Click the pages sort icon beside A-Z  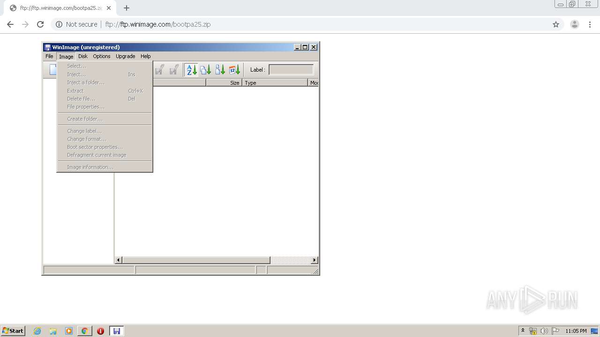[206, 70]
